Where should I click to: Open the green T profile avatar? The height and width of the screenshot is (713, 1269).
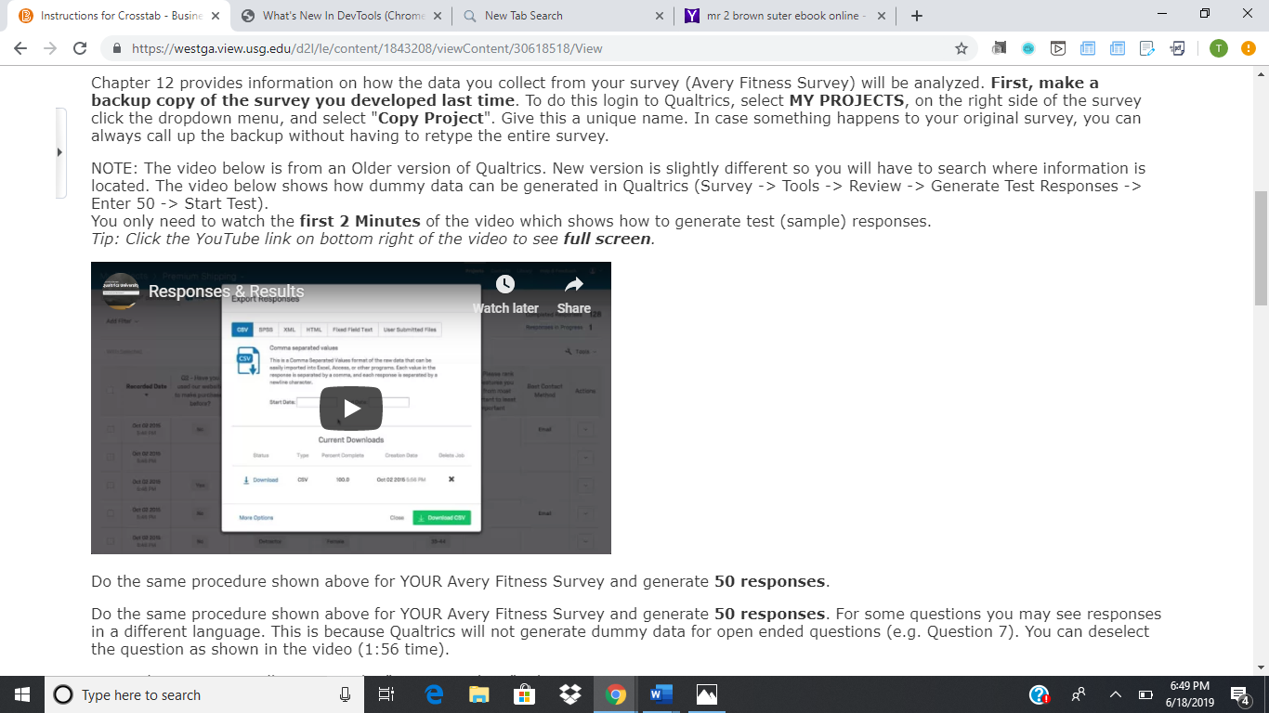click(x=1218, y=48)
